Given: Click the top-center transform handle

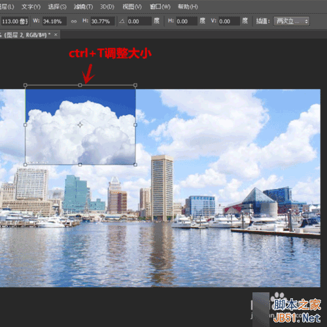Looking at the screenshot, I should click(x=80, y=85).
